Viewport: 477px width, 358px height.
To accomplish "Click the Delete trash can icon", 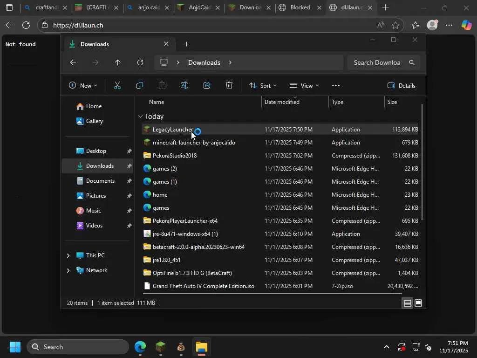I will [229, 85].
